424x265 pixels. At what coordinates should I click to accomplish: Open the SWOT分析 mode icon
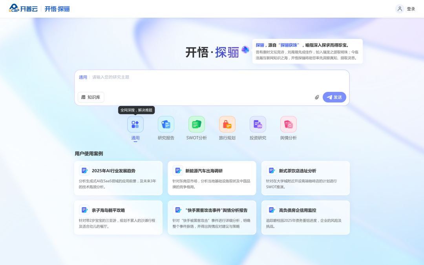pyautogui.click(x=197, y=124)
